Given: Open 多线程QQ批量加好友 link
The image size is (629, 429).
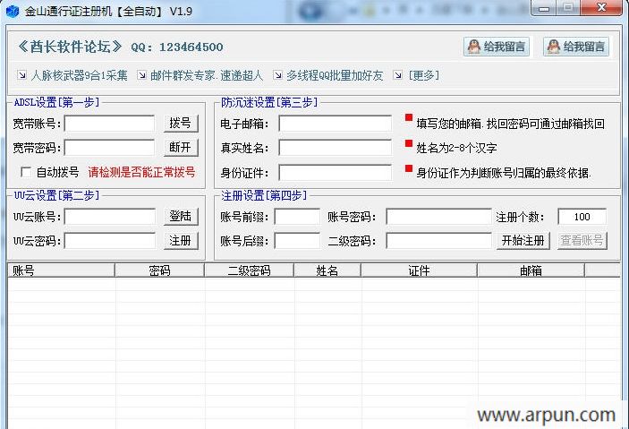Looking at the screenshot, I should point(335,75).
